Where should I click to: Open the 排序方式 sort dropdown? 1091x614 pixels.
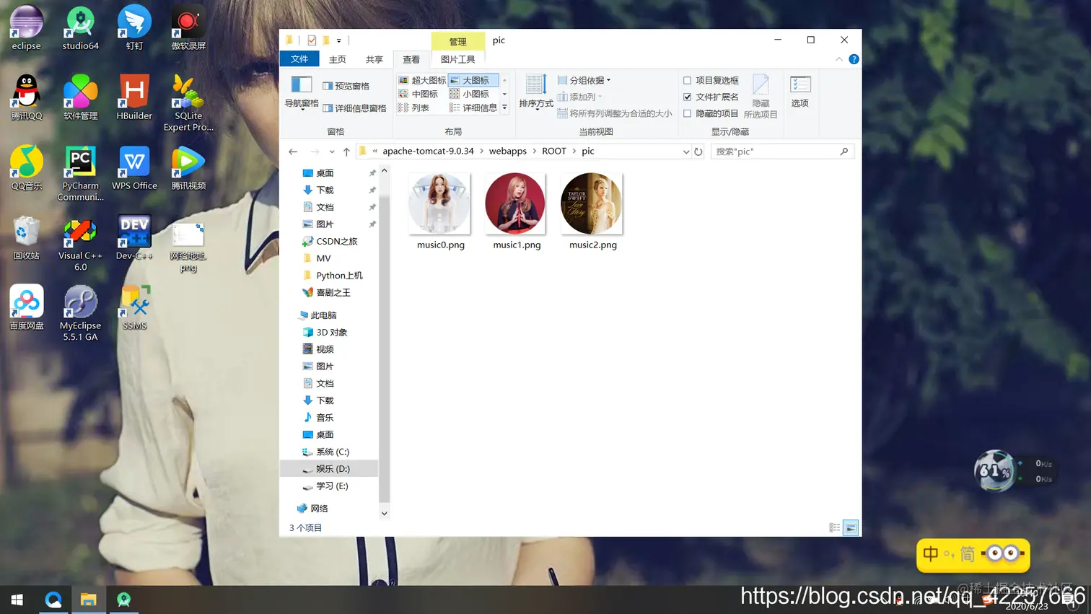(x=536, y=92)
